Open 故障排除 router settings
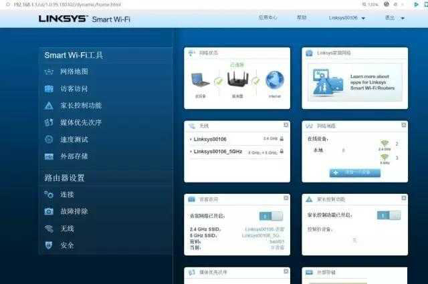Screen dimensions: 428x284 [x=74, y=211]
